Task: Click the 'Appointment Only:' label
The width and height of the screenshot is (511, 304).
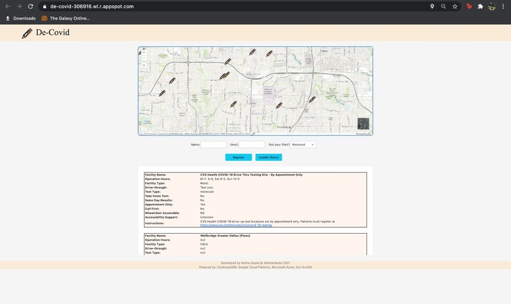Action: click(x=159, y=205)
